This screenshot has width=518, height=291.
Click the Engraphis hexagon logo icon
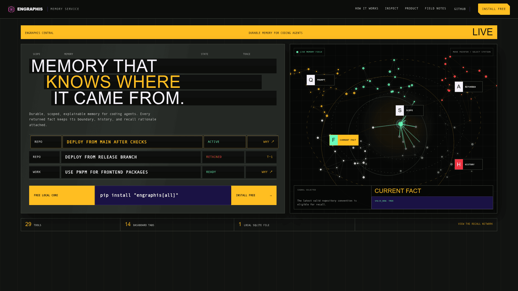click(11, 9)
